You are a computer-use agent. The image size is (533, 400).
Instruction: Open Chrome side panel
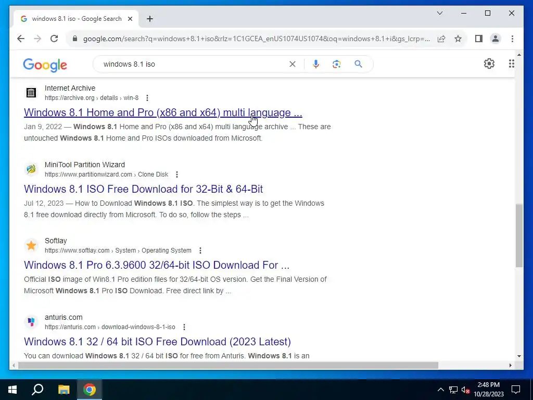click(479, 39)
